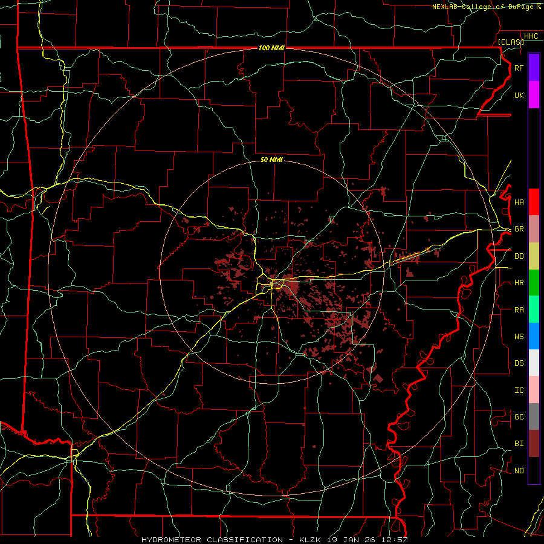Click the gray GC legend swatch
Screen dimensions: 544x544
pyautogui.click(x=534, y=416)
